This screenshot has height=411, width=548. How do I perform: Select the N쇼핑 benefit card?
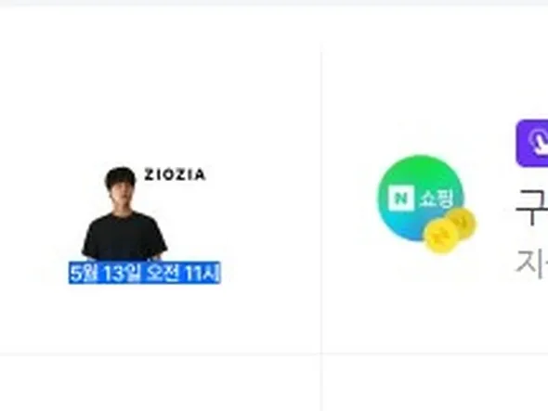click(x=435, y=198)
